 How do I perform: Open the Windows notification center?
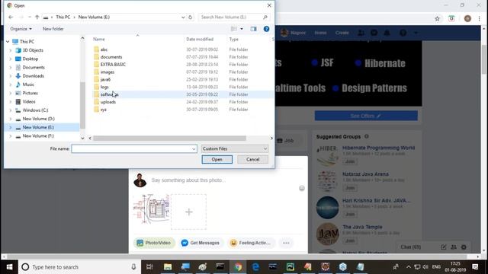point(475,267)
